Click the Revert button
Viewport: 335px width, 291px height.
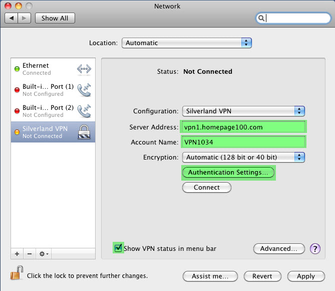[262, 276]
